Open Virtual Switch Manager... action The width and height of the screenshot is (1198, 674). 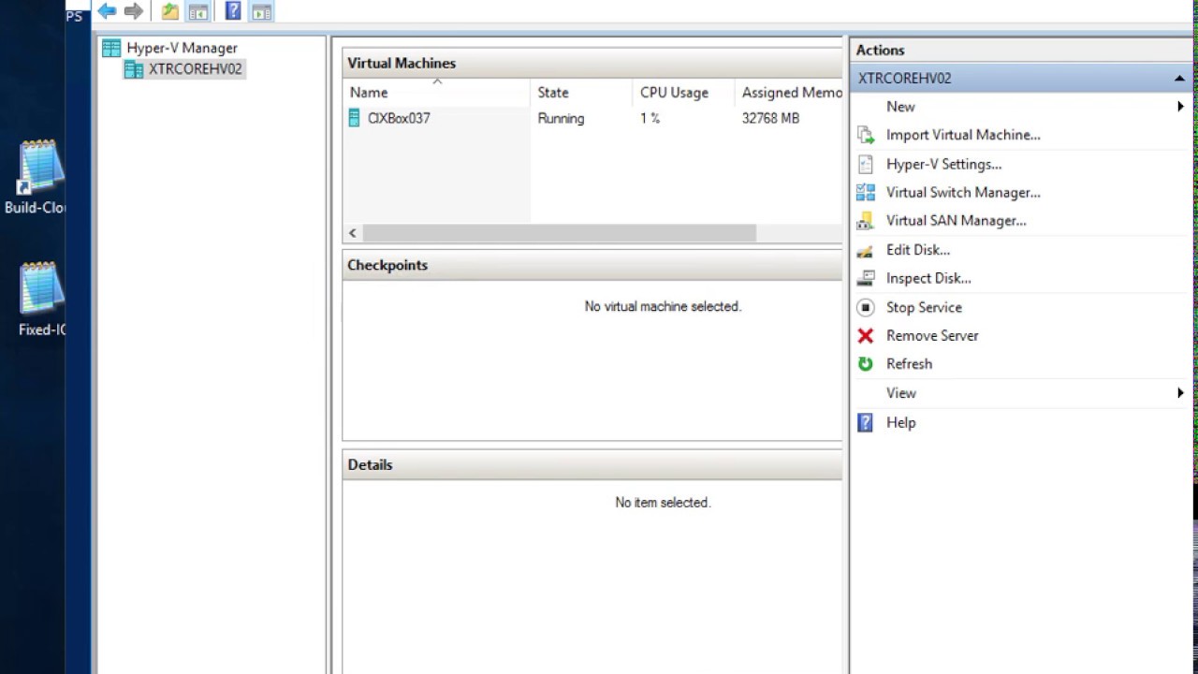pyautogui.click(x=963, y=192)
